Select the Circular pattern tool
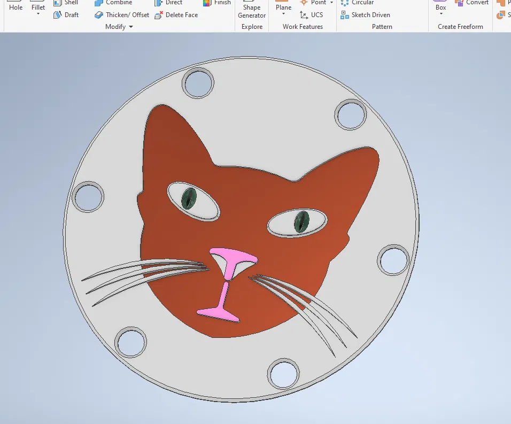511x424 pixels. click(x=357, y=3)
